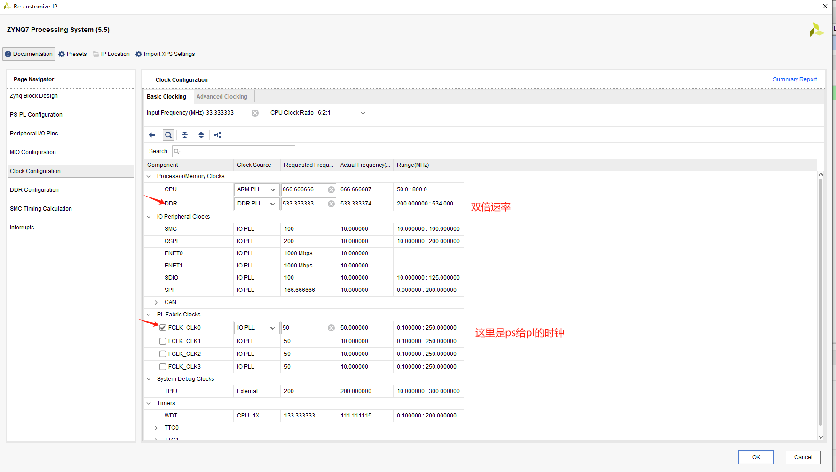The image size is (836, 472).
Task: Click the tree hierarchy toolbar icon
Action: coord(218,135)
